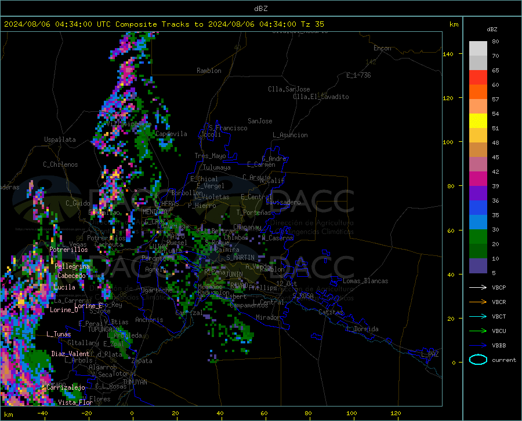Click the 'Tz 35' threshold text
The width and height of the screenshot is (522, 421).
312,24
